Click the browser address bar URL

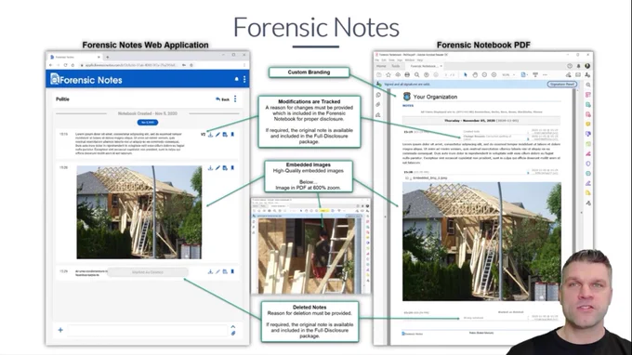[131, 65]
